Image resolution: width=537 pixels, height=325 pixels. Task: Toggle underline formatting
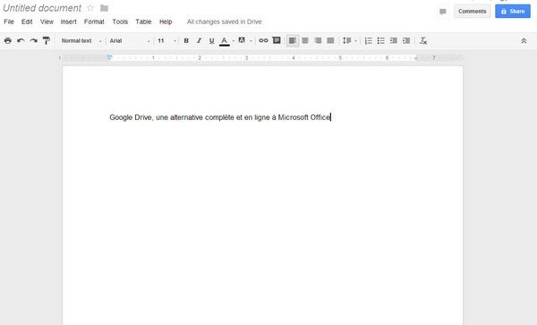tap(211, 41)
